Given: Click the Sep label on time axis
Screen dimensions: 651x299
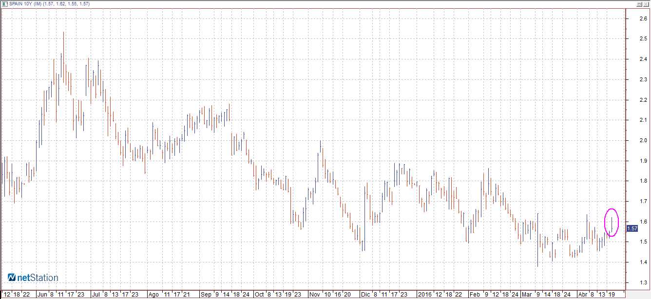Looking at the screenshot, I should pyautogui.click(x=207, y=295).
